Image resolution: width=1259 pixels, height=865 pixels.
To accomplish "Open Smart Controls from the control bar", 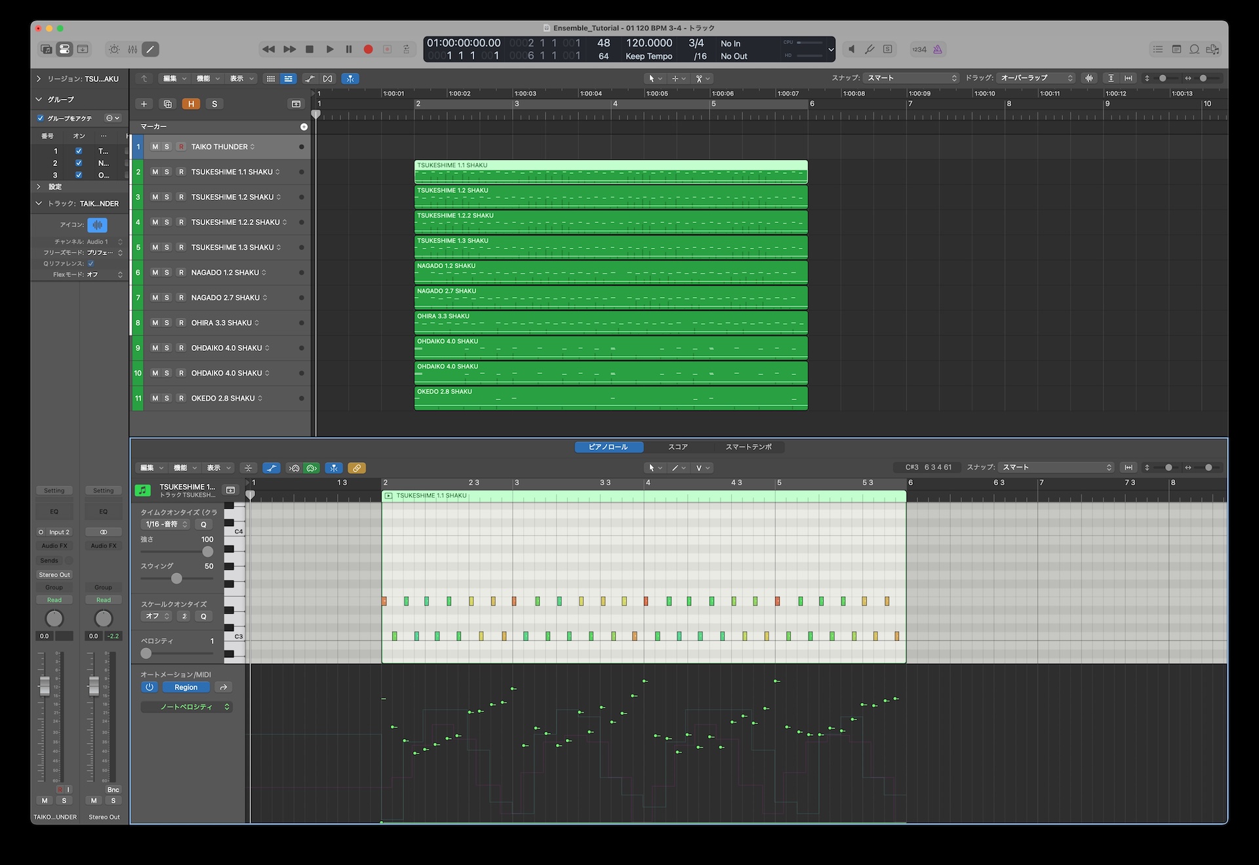I will 114,49.
